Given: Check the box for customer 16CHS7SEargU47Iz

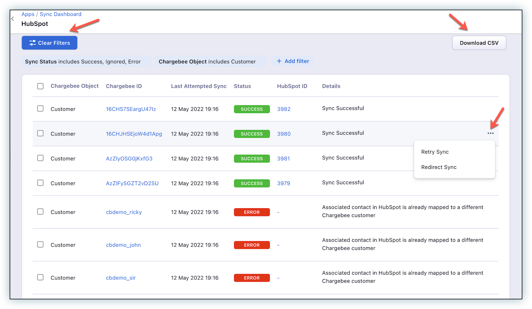Looking at the screenshot, I should [40, 109].
